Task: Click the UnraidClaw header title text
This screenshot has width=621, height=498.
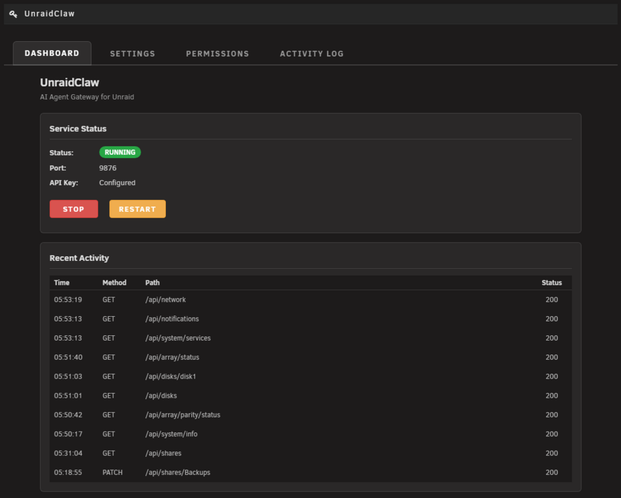Action: tap(50, 14)
